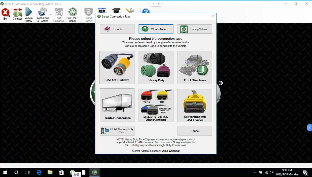The image size is (312, 177).
Task: Open WeChat from the taskbar
Action: 73,172
